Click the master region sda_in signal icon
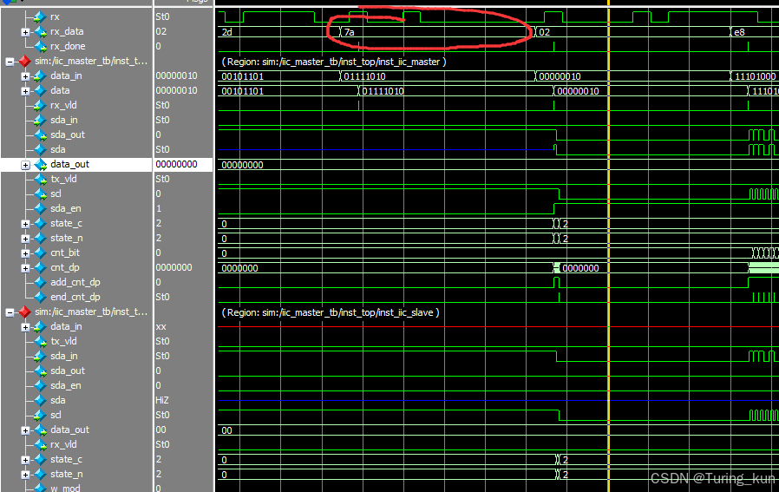Viewport: 779px width, 492px height. click(x=40, y=121)
